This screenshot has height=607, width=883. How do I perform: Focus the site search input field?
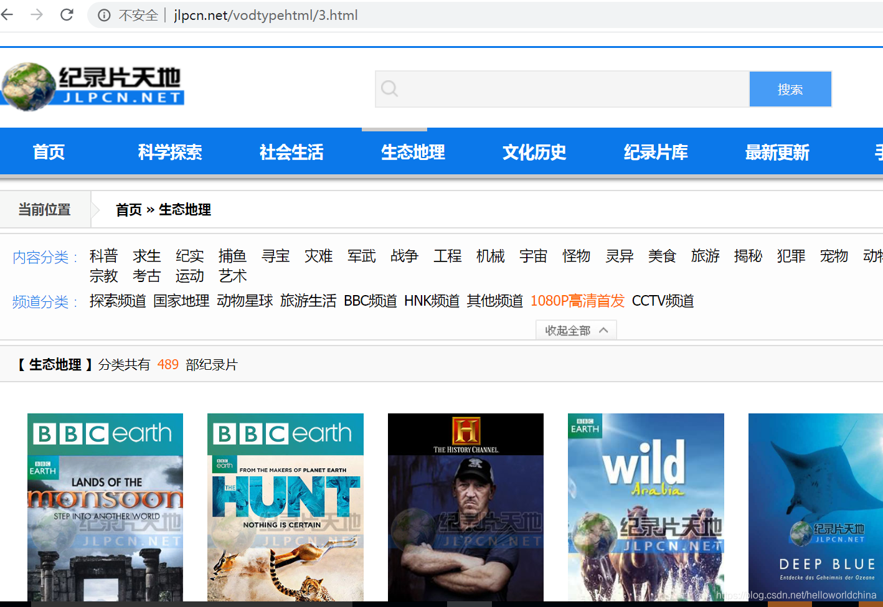[x=562, y=89]
